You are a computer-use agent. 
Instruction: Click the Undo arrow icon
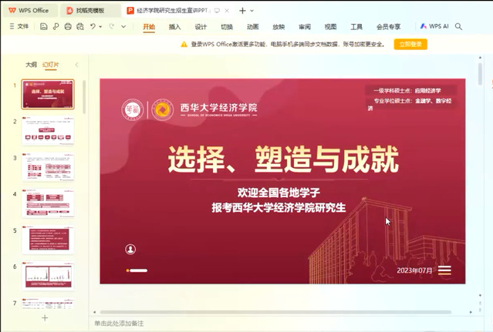[93, 26]
